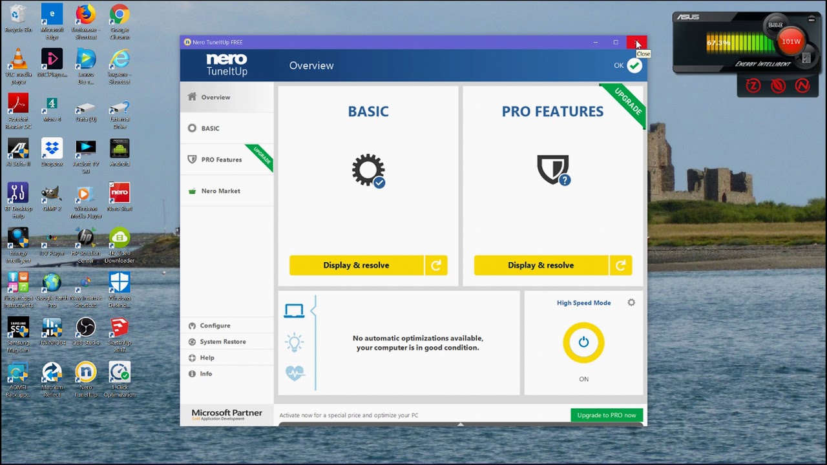Select the OBS Studio desktop icon
This screenshot has height=465, width=827.
pos(85,331)
